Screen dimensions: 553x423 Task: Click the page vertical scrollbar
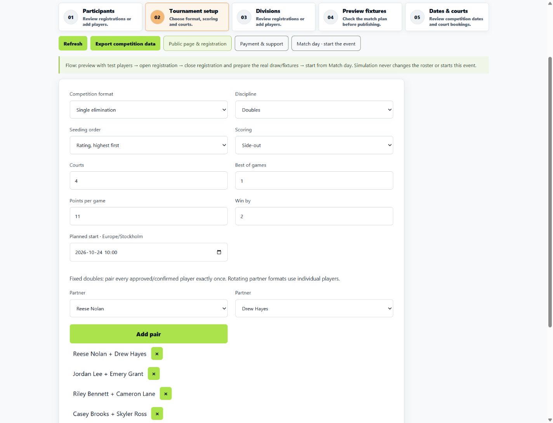[x=550, y=192]
